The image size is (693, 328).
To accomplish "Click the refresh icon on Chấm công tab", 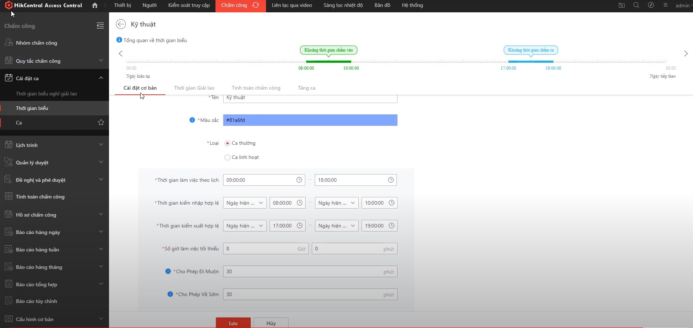I will pyautogui.click(x=256, y=5).
